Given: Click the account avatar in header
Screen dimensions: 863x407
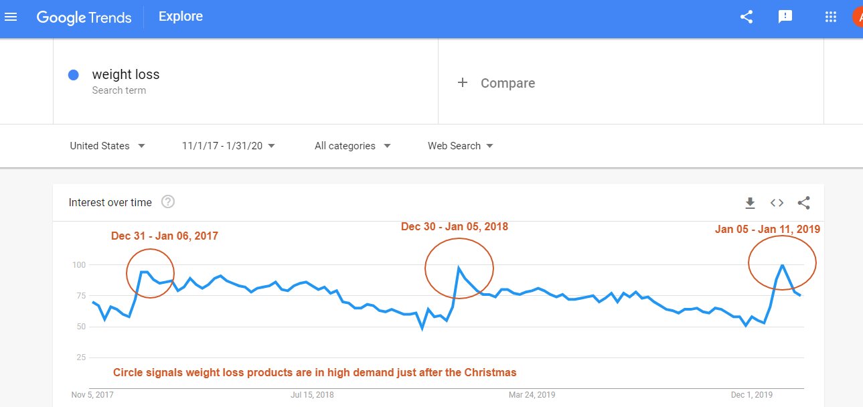Looking at the screenshot, I should click(x=858, y=17).
